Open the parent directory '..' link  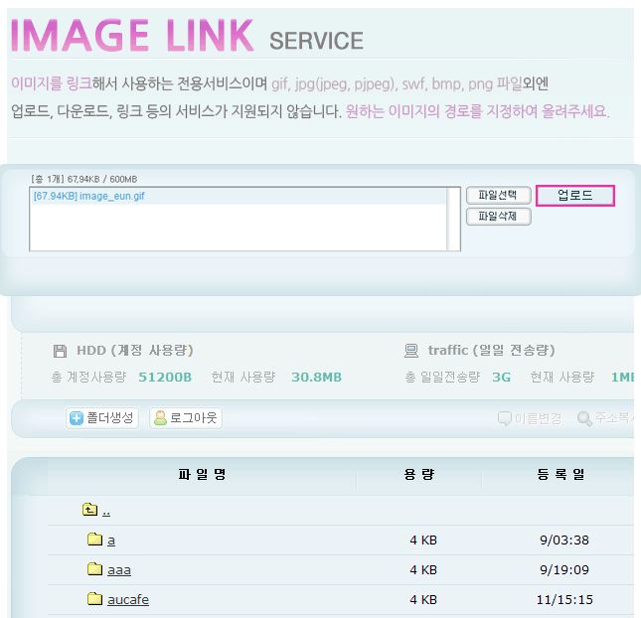[x=105, y=511]
